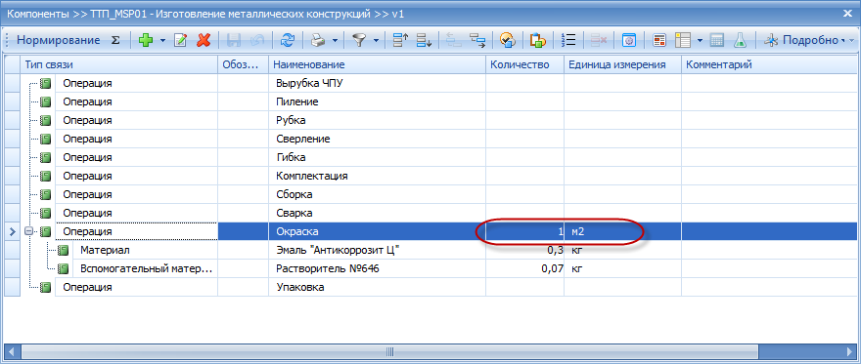Click the yellow table columns icon
Image resolution: width=861 pixels, height=364 pixels.
683,40
